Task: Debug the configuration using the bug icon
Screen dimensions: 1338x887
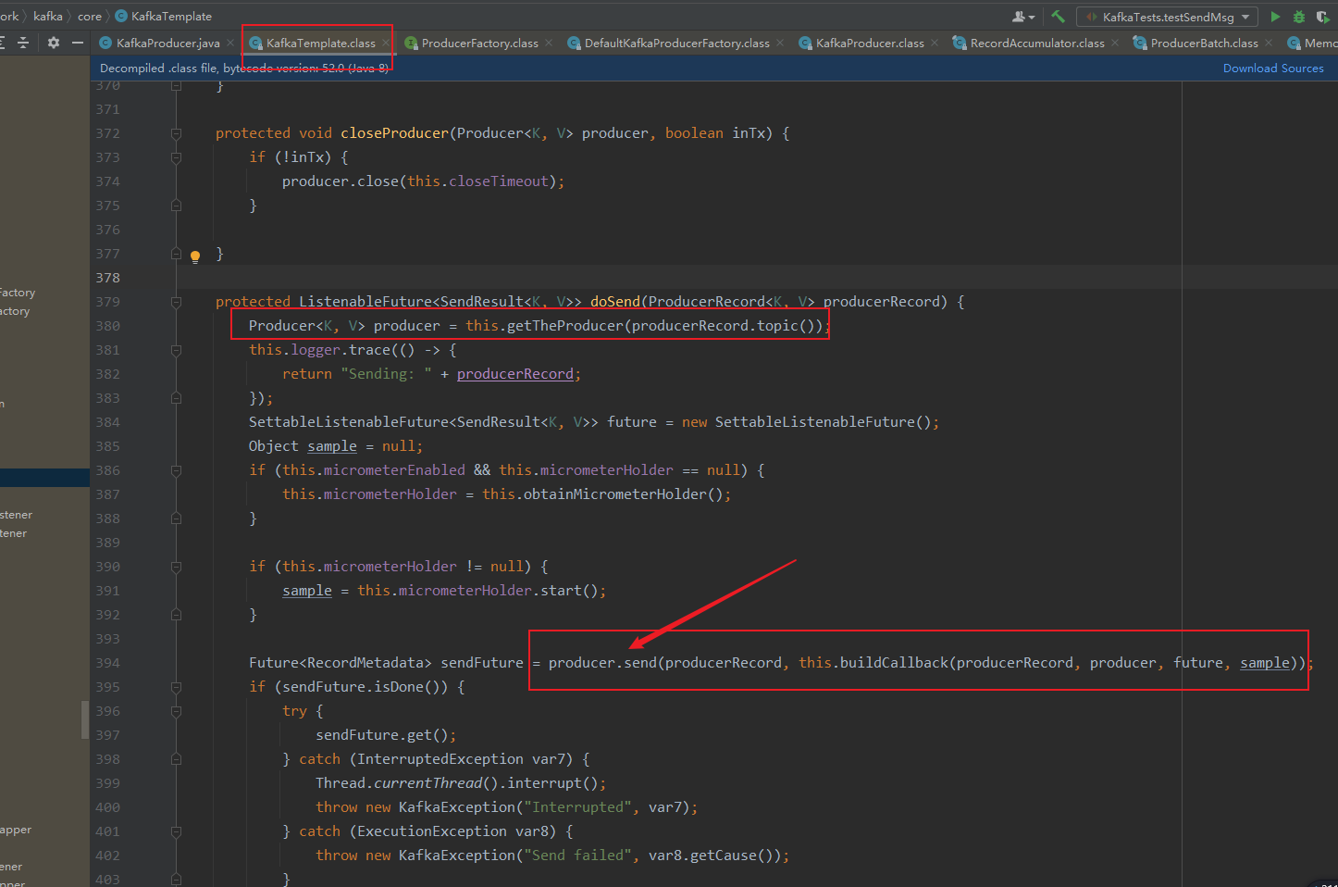Action: pos(1299,17)
